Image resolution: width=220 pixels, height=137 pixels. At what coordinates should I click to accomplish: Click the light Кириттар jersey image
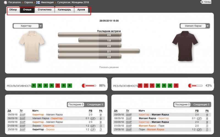click(32, 46)
